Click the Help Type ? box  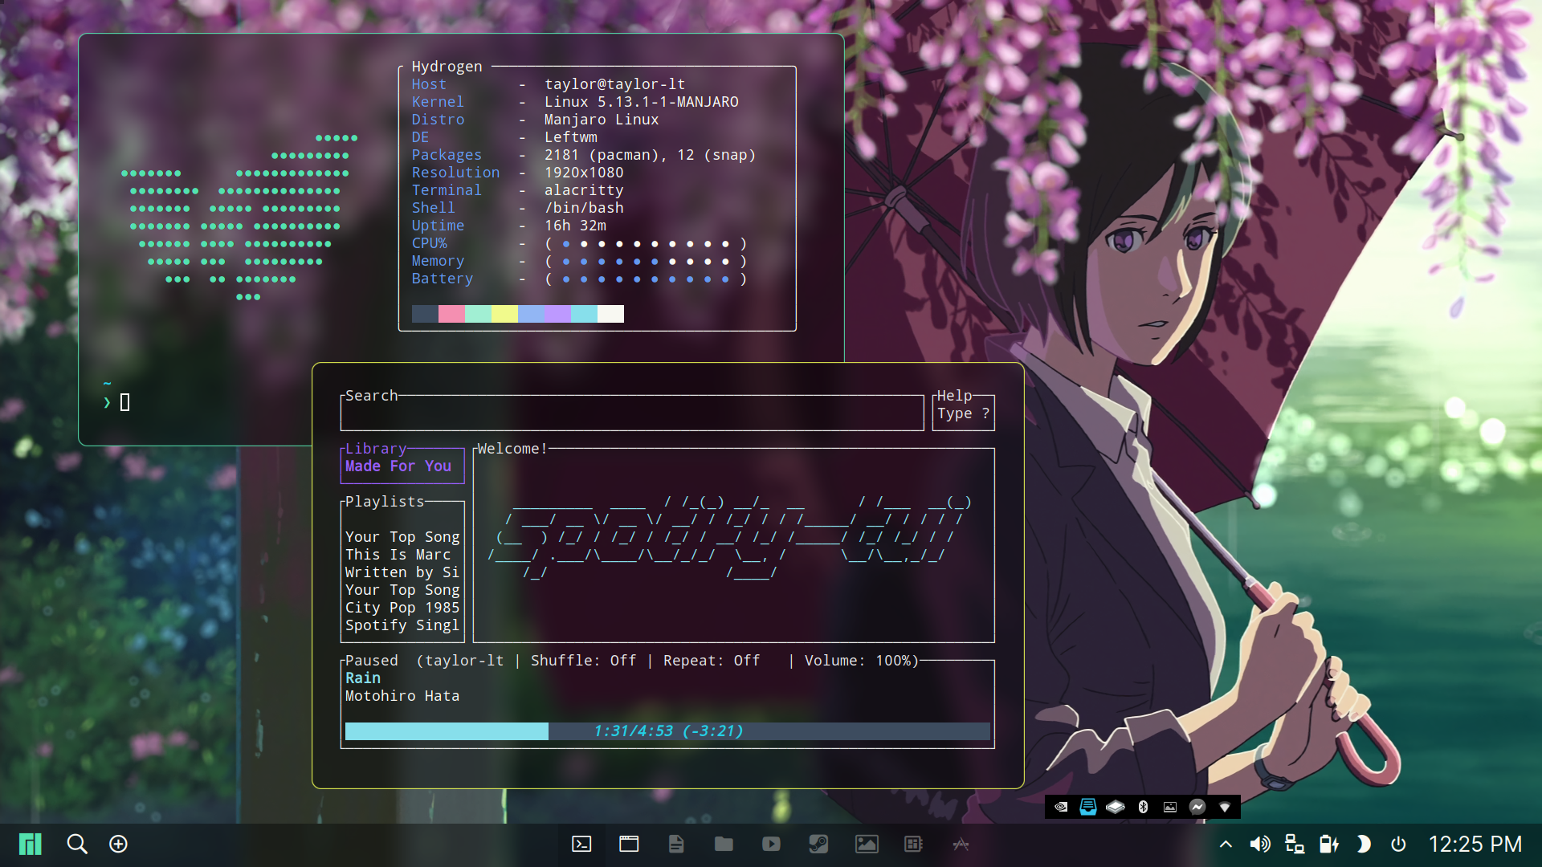963,413
